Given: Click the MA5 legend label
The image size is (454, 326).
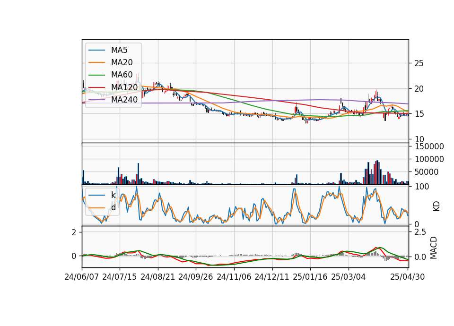Looking at the screenshot, I should (119, 50).
